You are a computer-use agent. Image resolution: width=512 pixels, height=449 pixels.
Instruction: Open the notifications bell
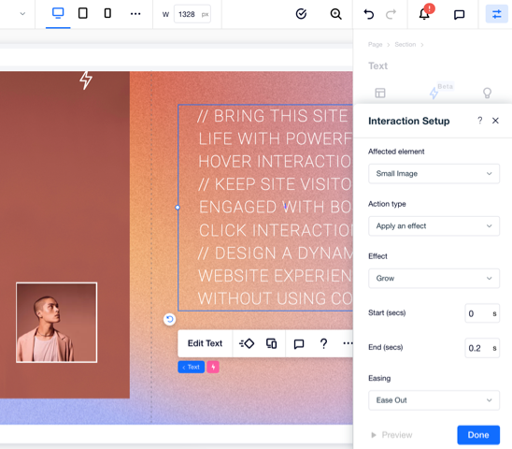click(x=424, y=14)
